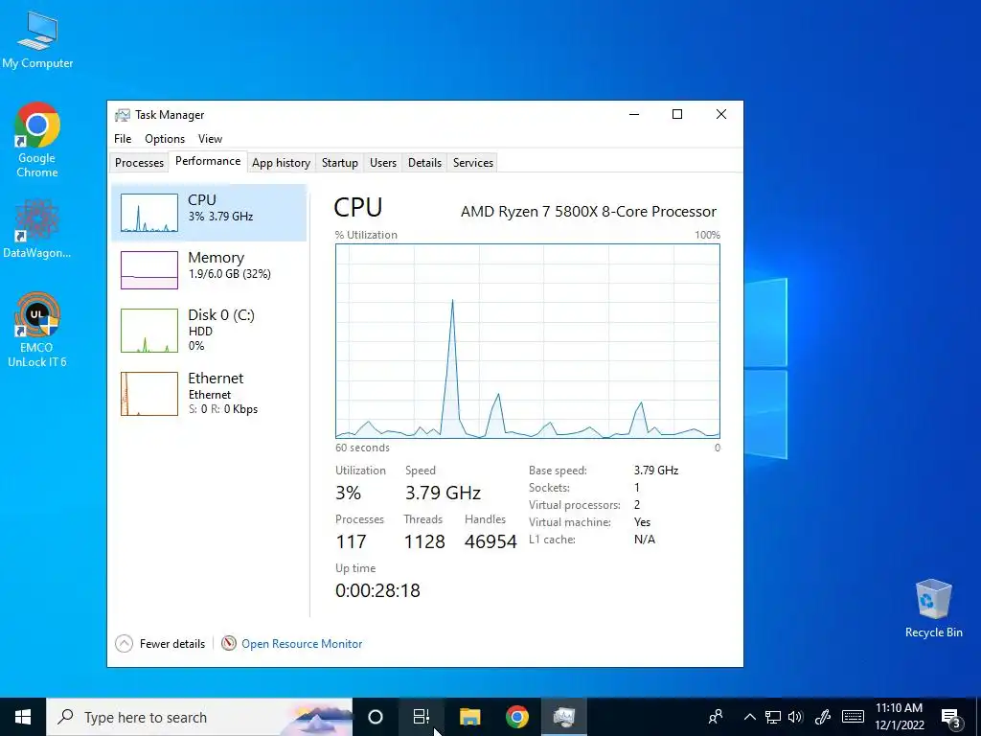Click the 'AMD Ryzen 7 5800X 8-Core Processor' text

tap(589, 212)
